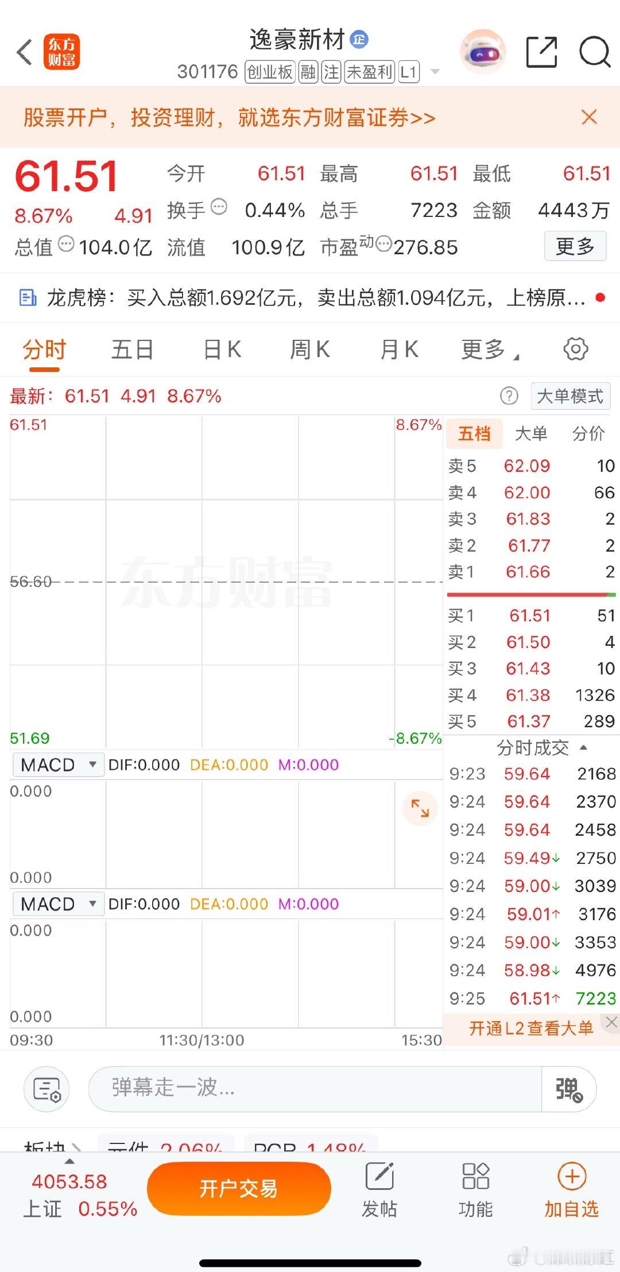Image resolution: width=620 pixels, height=1272 pixels.
Task: Switch to the 周K tab
Action: click(x=310, y=349)
